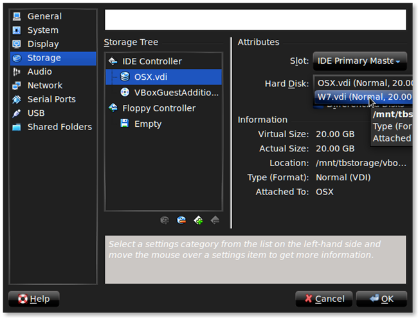
Task: Click the Display screen icon
Action: tap(17, 44)
